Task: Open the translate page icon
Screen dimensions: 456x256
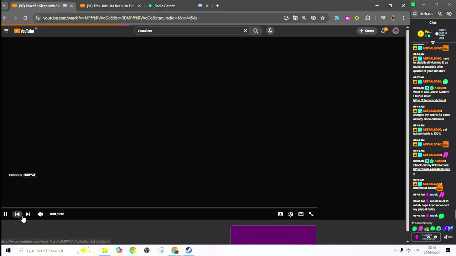Action: pyautogui.click(x=295, y=18)
